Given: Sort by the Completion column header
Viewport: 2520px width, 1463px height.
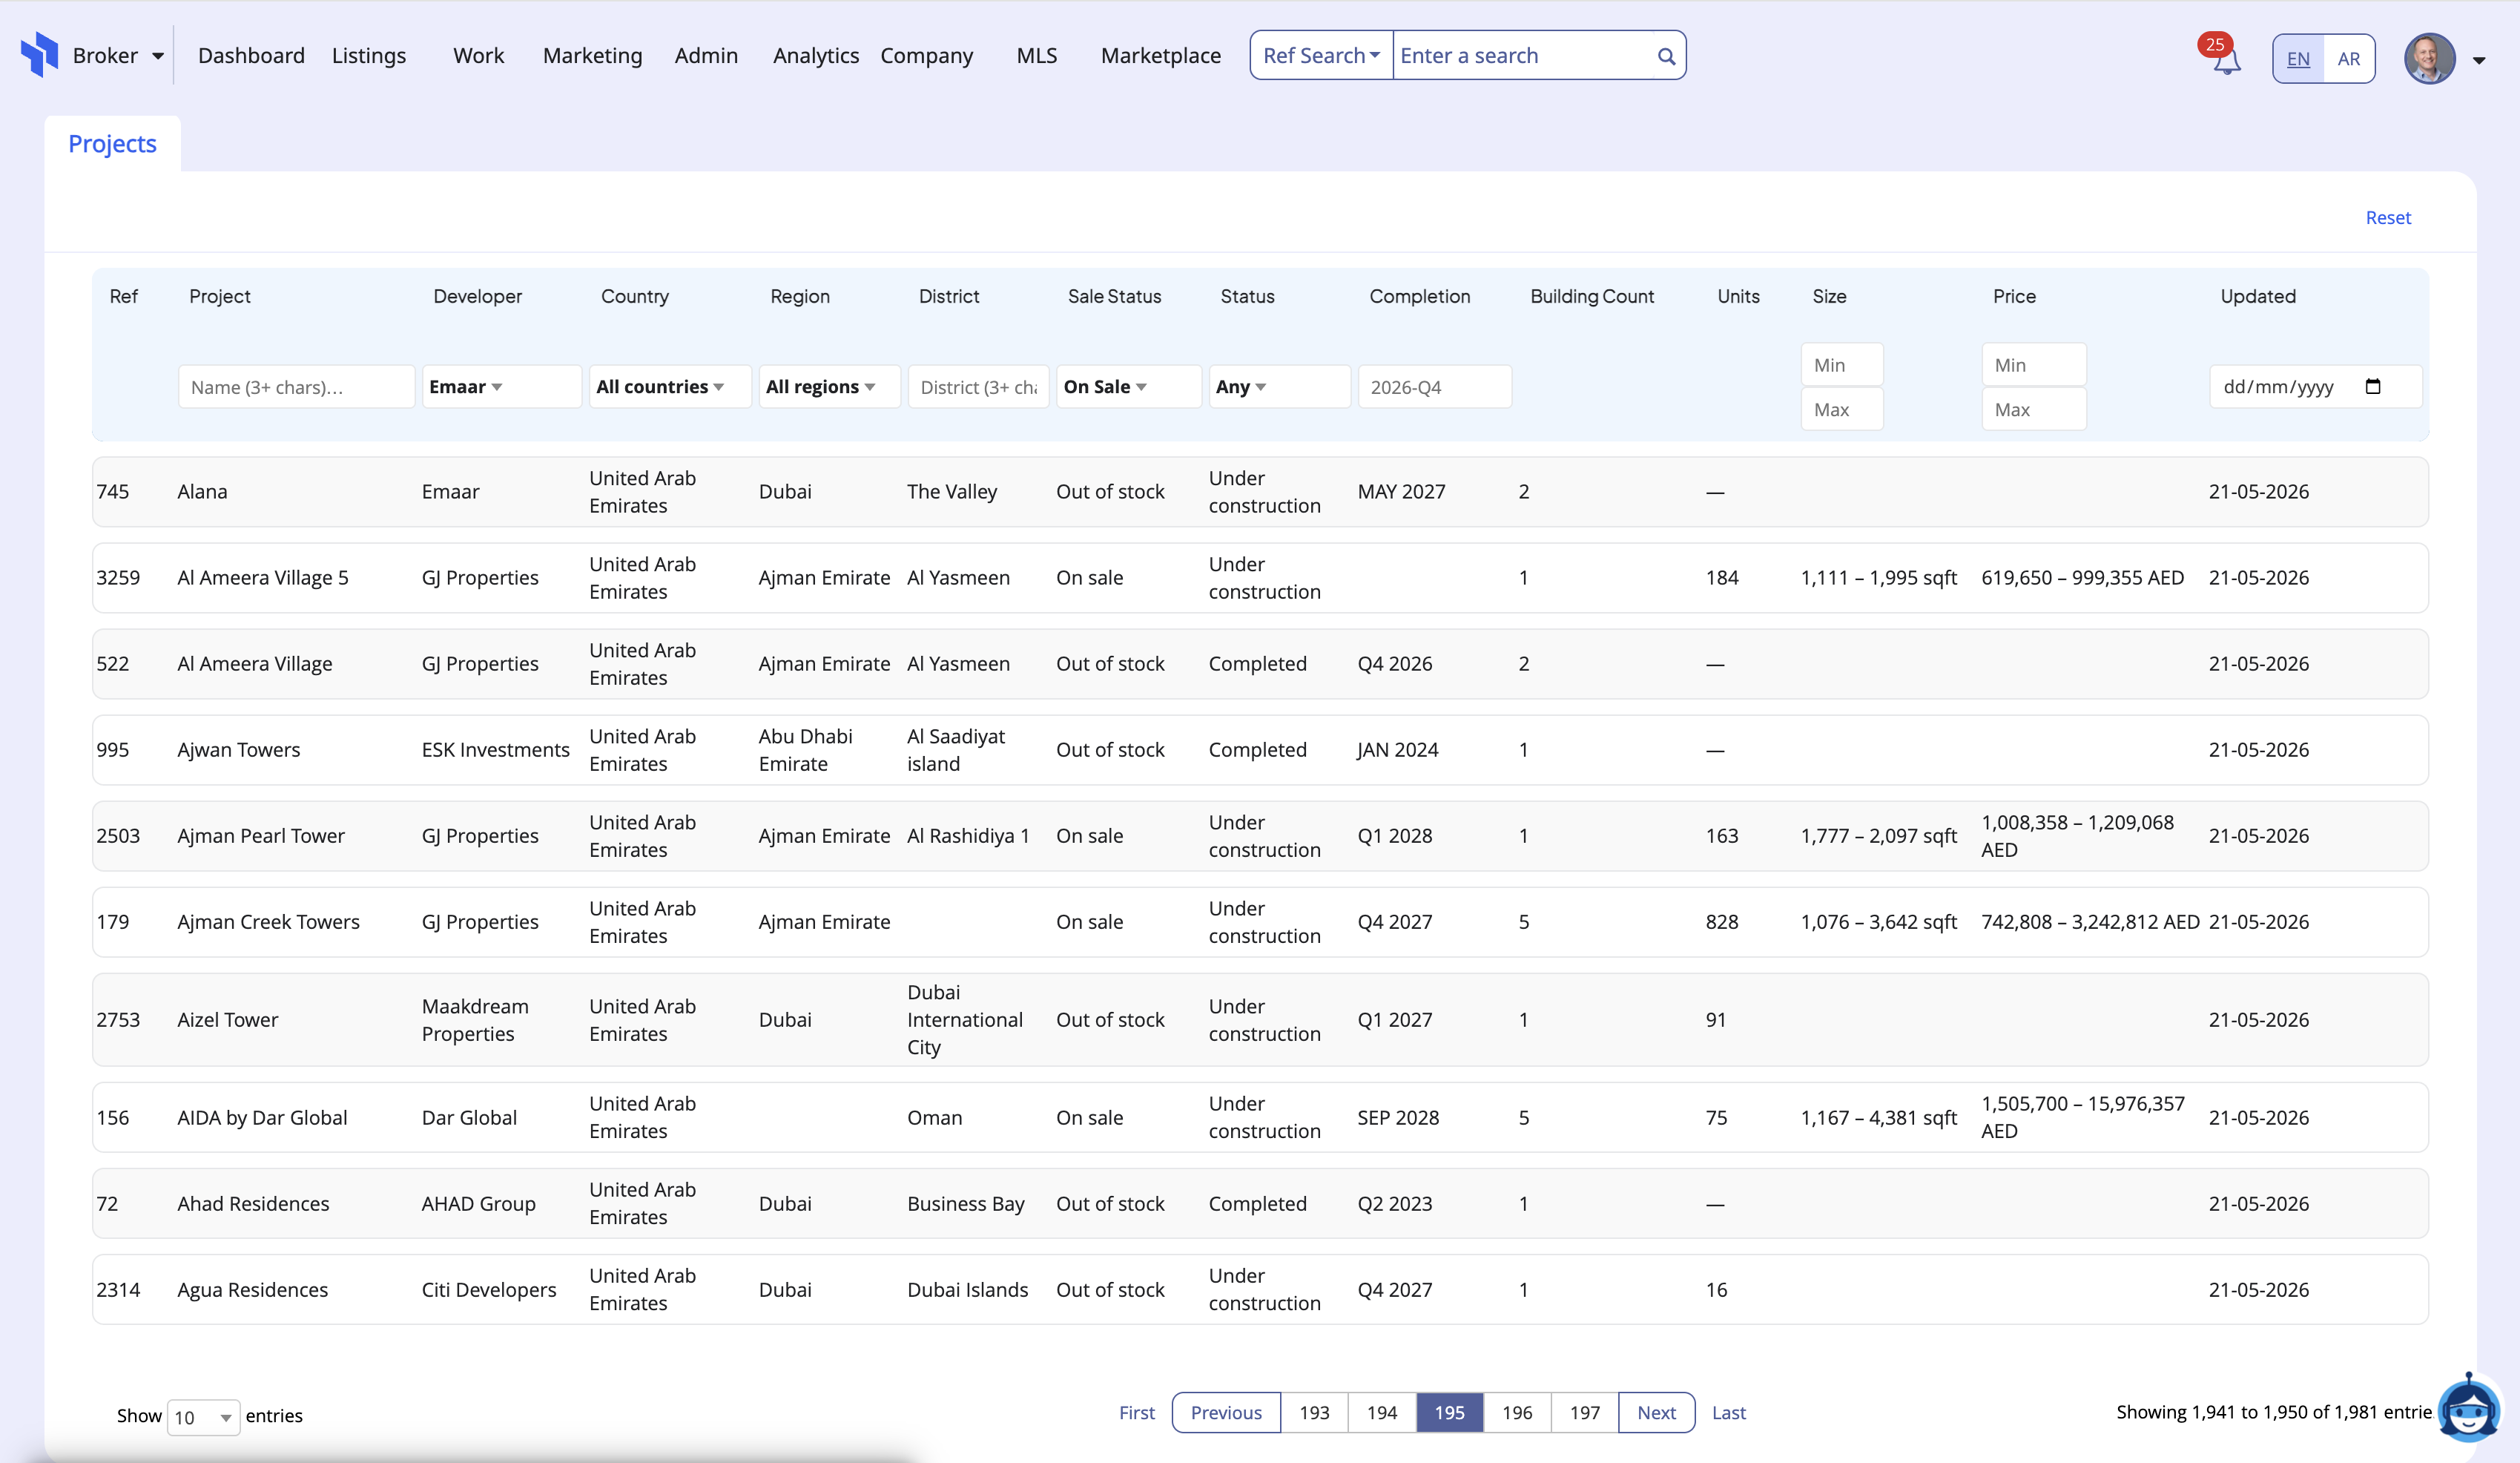Looking at the screenshot, I should coord(1419,296).
